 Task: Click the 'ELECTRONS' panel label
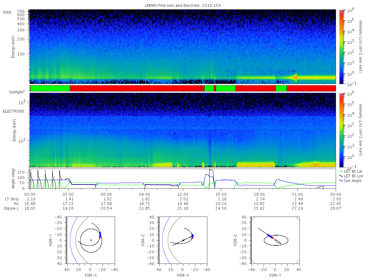coord(14,111)
